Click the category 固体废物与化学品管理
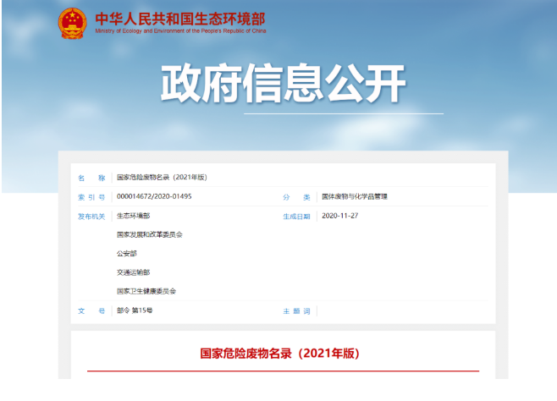 pos(354,196)
